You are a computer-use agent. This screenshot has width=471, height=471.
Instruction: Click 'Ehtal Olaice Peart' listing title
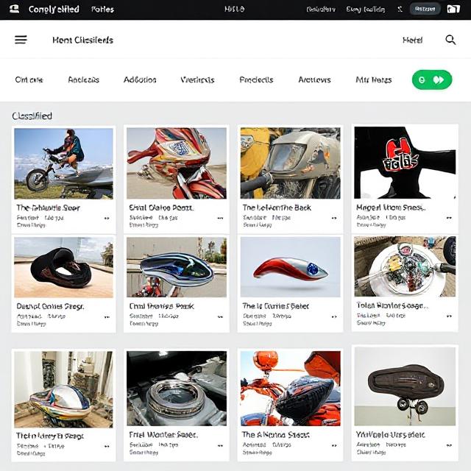tap(161, 208)
